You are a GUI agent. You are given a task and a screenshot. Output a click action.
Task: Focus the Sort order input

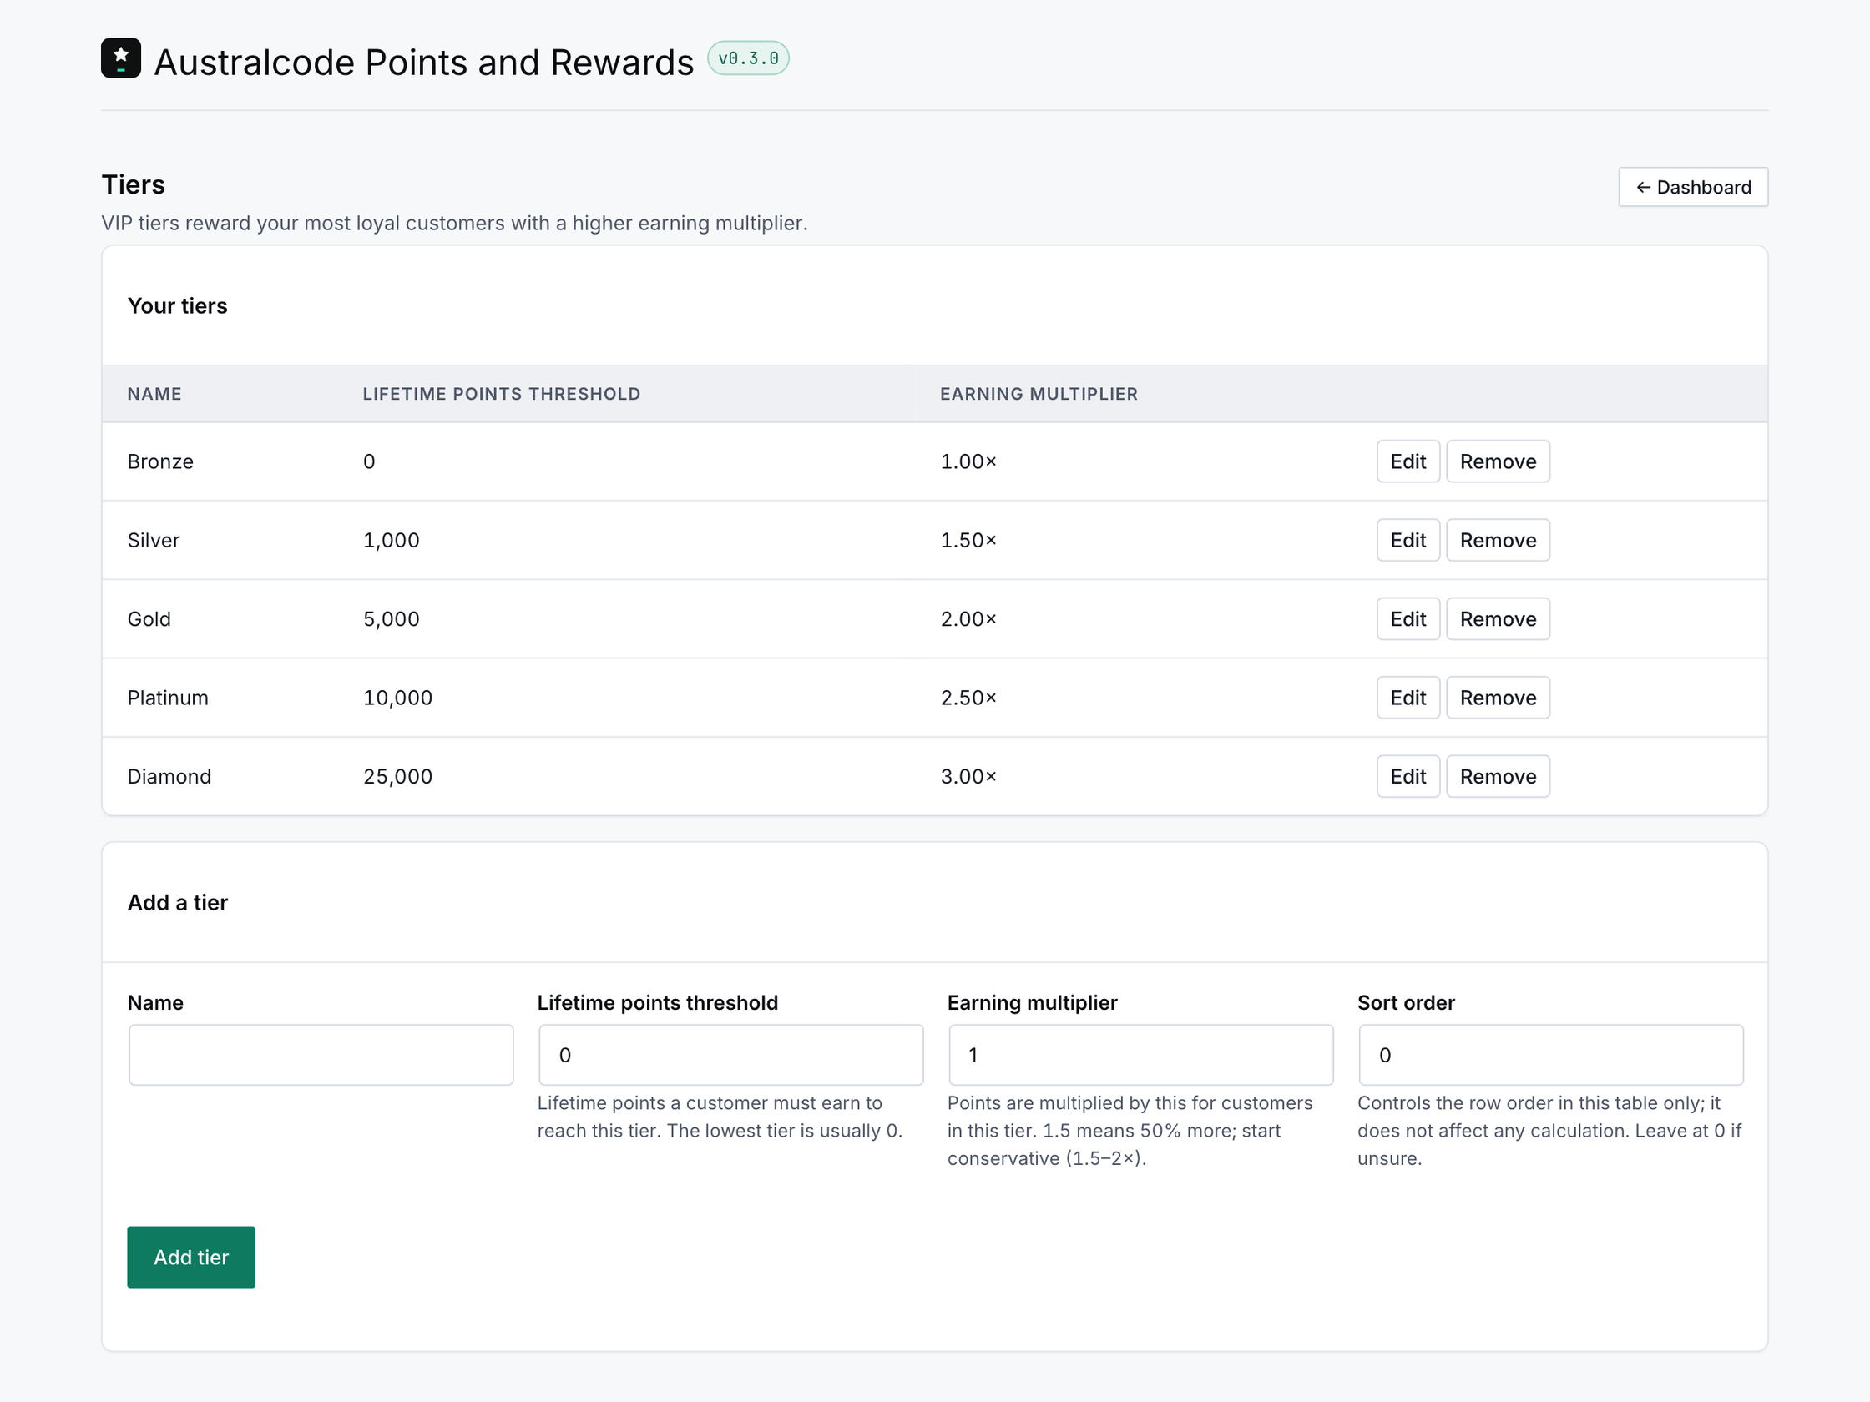point(1551,1055)
